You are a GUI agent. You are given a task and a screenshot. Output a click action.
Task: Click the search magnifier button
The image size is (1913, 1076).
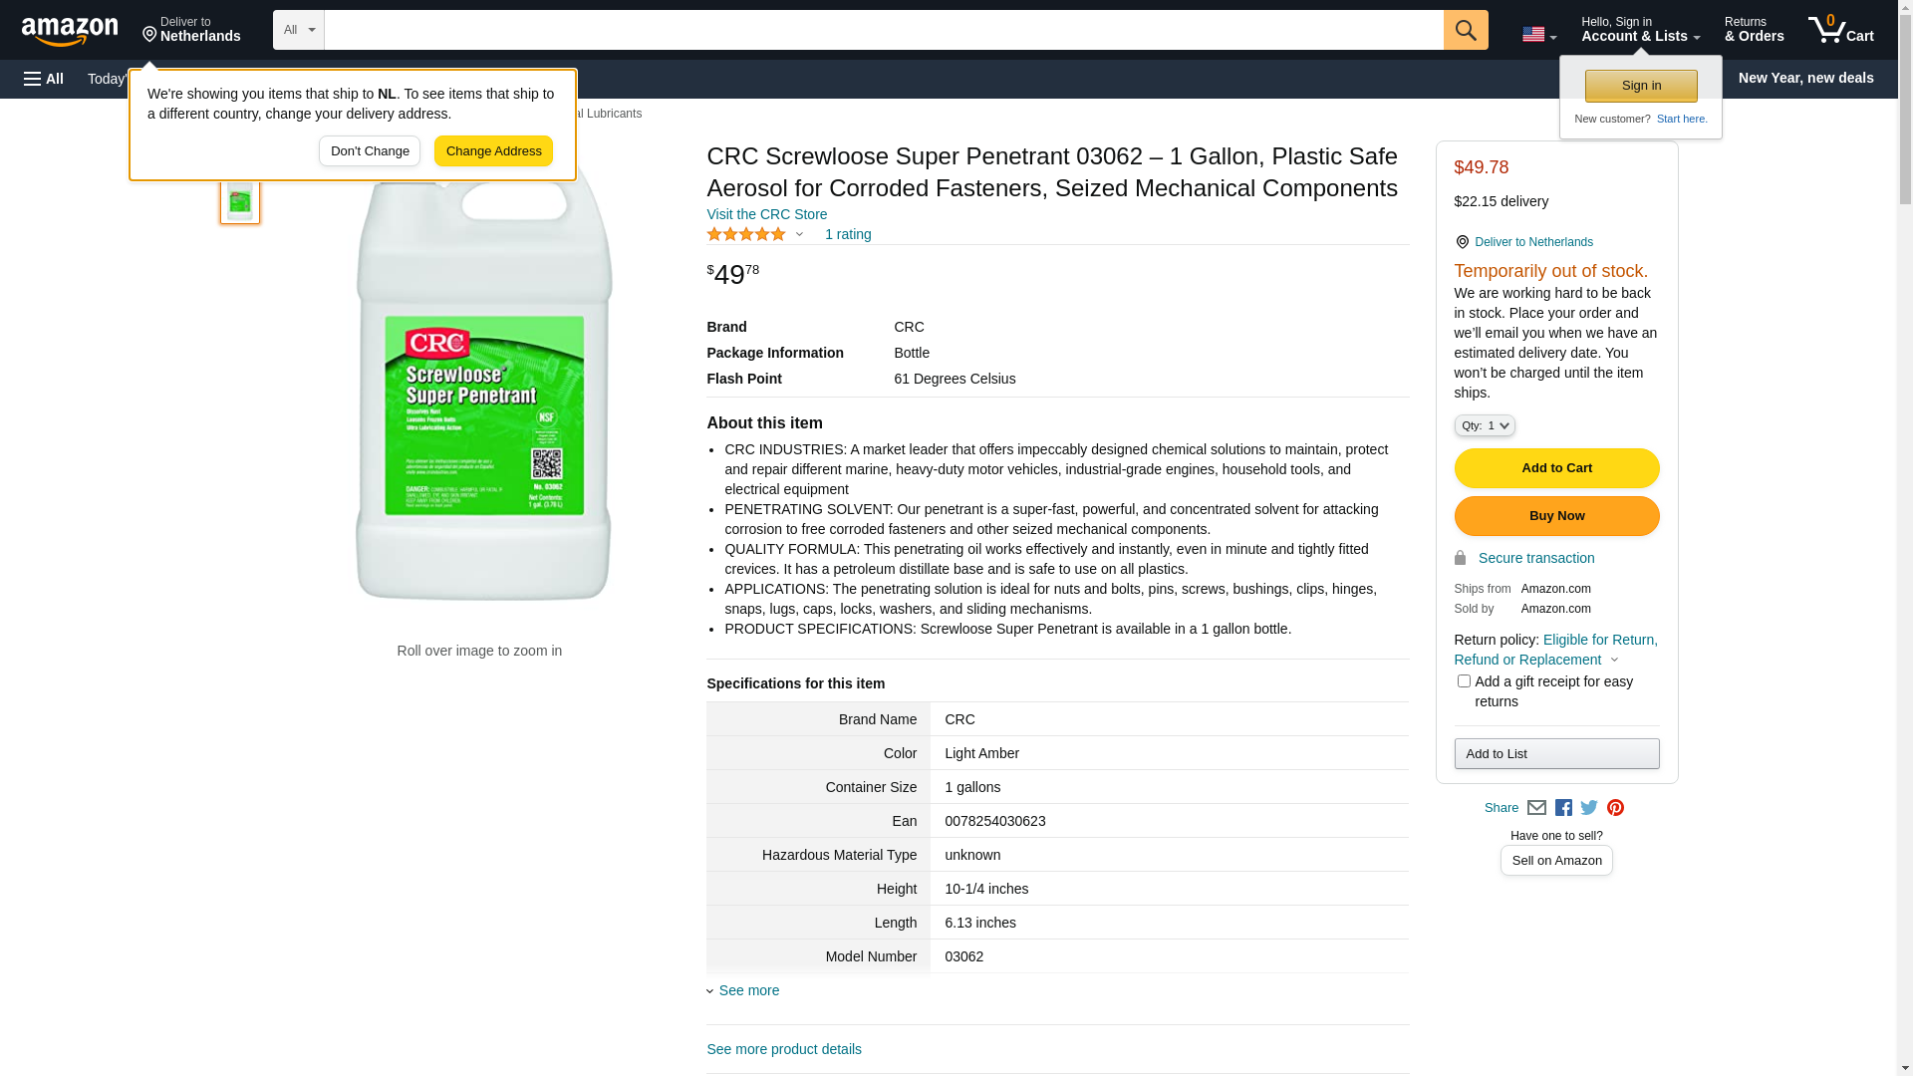1465,30
